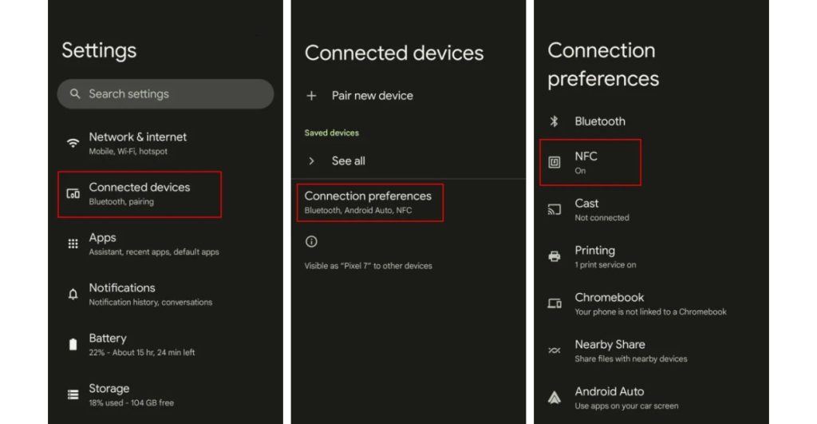The height and width of the screenshot is (424, 817).
Task: Click the search magnifier icon in Settings
Action: coord(75,94)
